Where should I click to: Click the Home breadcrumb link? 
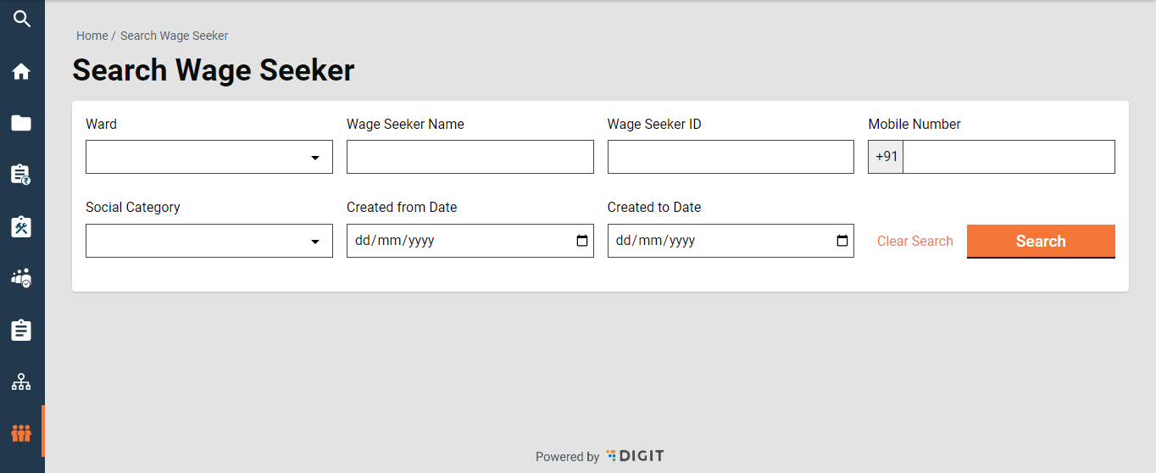[92, 36]
